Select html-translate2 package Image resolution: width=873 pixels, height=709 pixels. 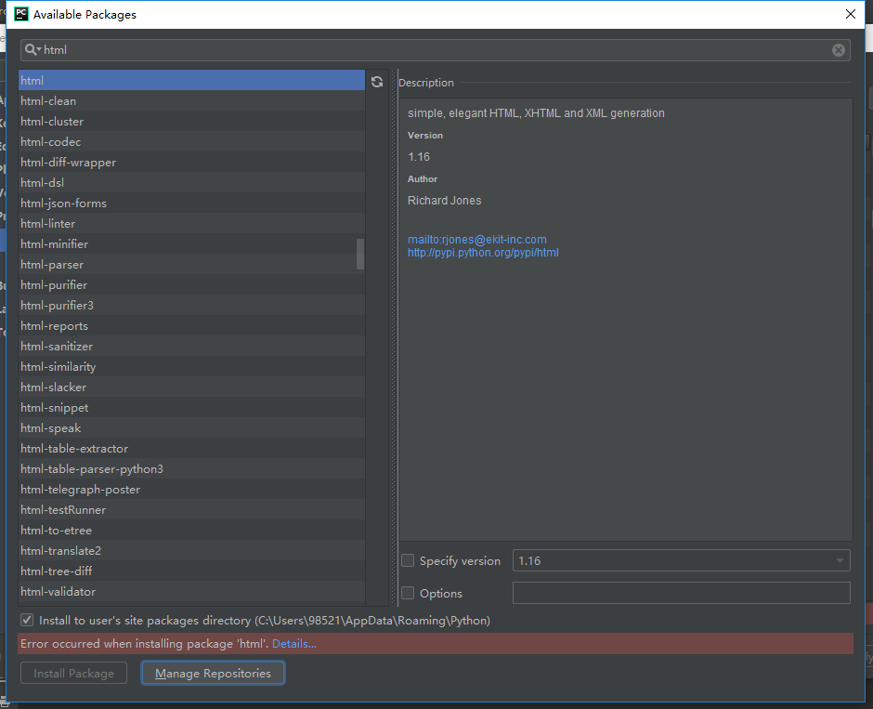(x=191, y=550)
